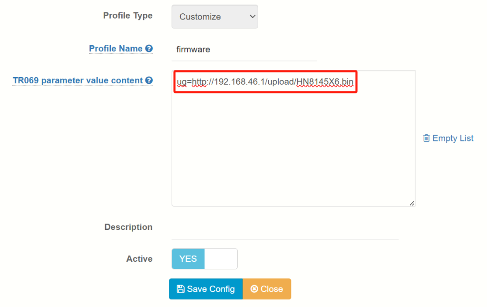Click the trash icon beside Empty List
The image size is (487, 307).
tap(427, 138)
